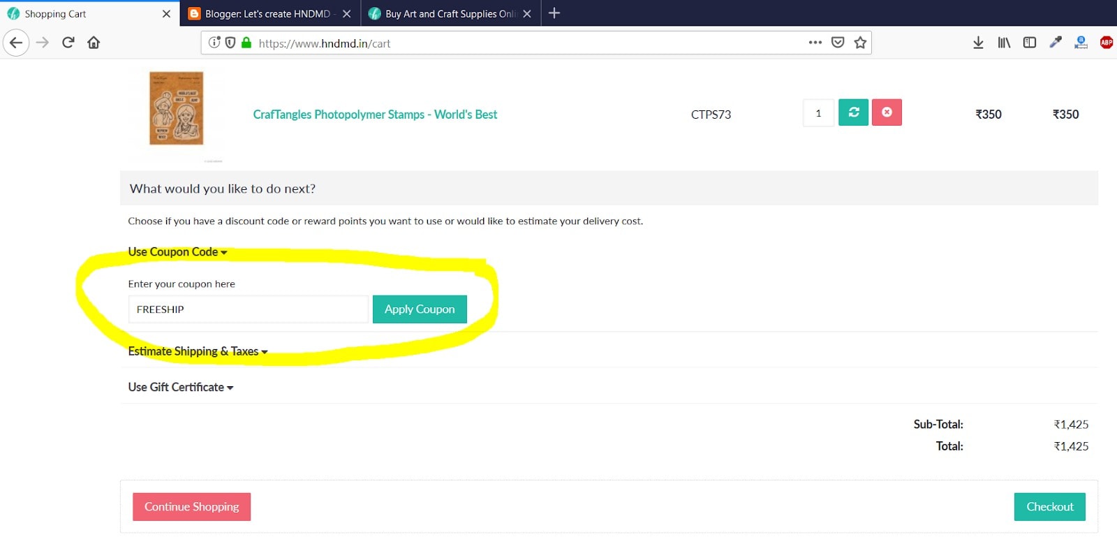
Task: Close the Buy Art and Craft Supplies tab
Action: (x=527, y=13)
